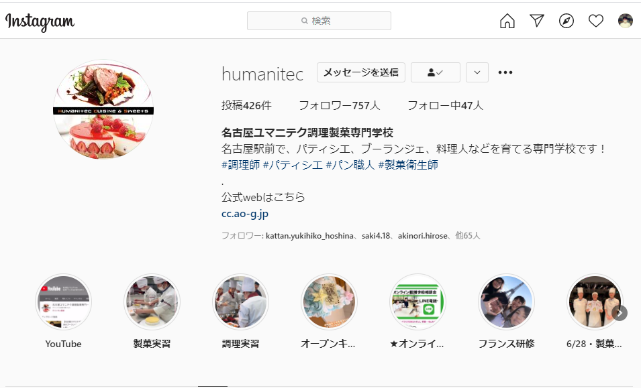The height and width of the screenshot is (388, 641).
Task: Open the Explore compass icon
Action: (x=566, y=21)
